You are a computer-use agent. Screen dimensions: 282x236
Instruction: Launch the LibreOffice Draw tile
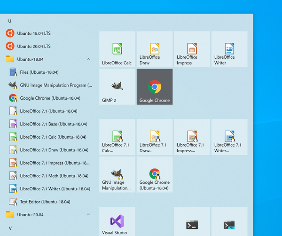pyautogui.click(x=155, y=49)
